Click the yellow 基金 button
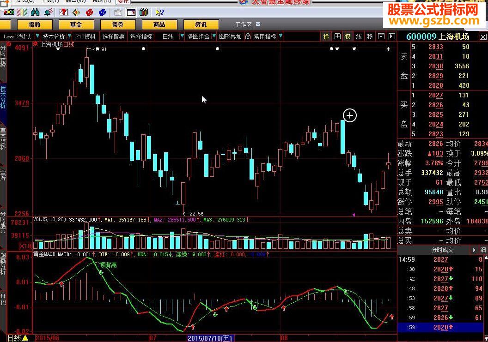 pos(76,24)
